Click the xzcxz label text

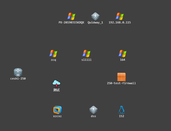pyautogui.click(x=57, y=116)
